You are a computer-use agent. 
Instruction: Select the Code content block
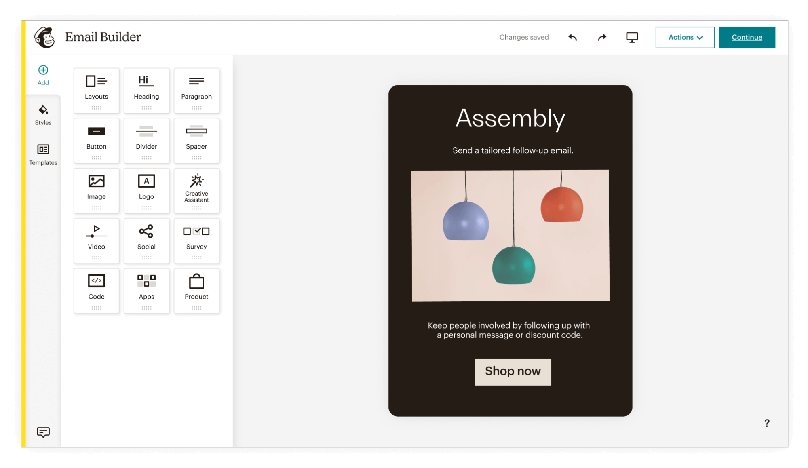click(97, 291)
